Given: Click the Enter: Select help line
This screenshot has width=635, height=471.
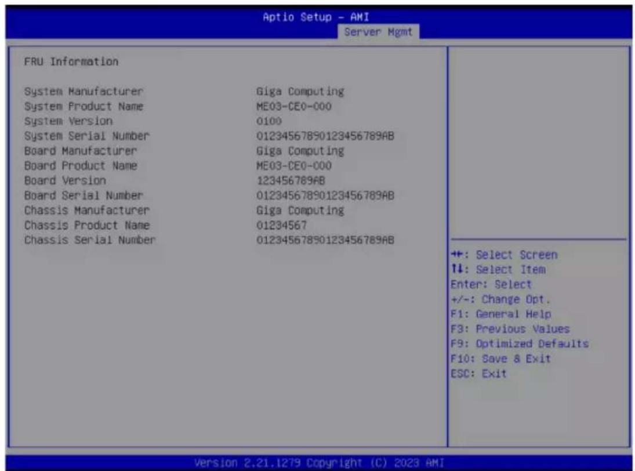Looking at the screenshot, I should [491, 285].
